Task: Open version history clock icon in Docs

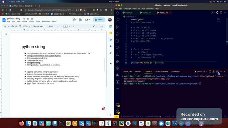Action: coord(74,20)
